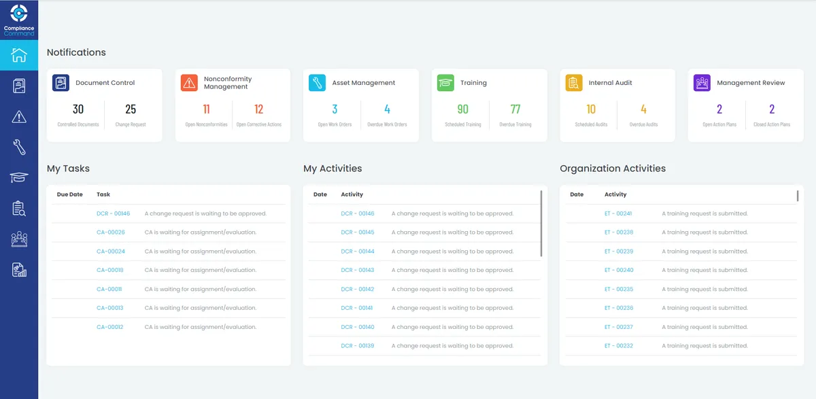
Task: Click the Organization Activities scrollbar
Action: pyautogui.click(x=798, y=196)
